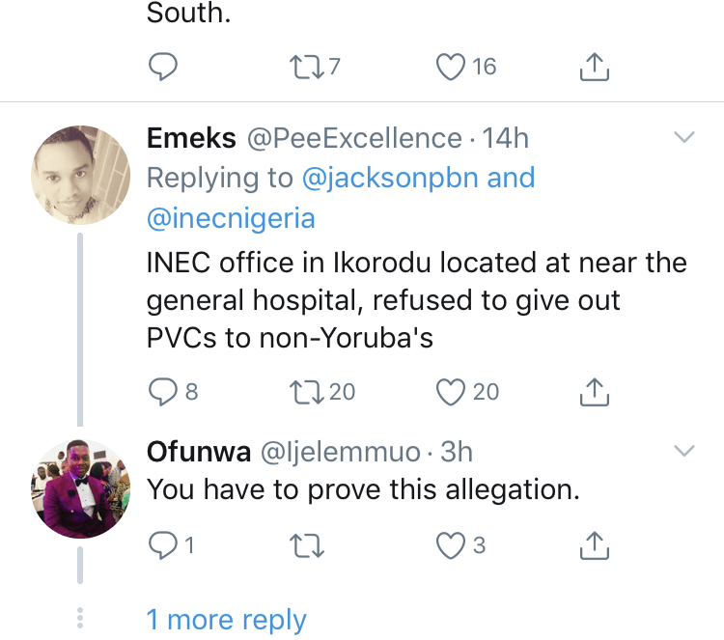This screenshot has height=640, width=724.
Task: View Emeks' profile picture
Action: coord(80,175)
